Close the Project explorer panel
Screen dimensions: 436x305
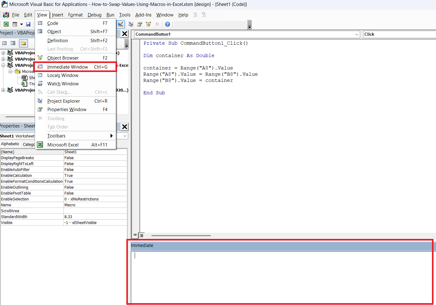point(124,34)
